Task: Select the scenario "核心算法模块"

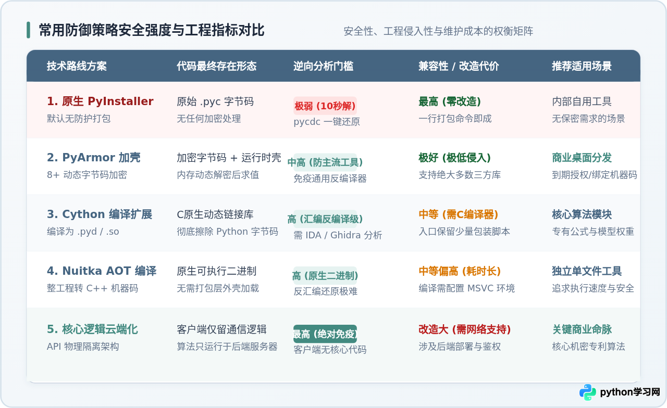Action: [x=582, y=214]
